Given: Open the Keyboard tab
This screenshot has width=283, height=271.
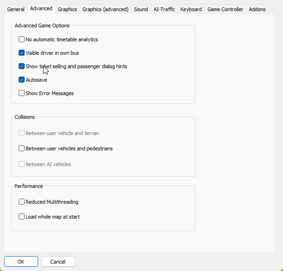Looking at the screenshot, I should click(x=191, y=9).
